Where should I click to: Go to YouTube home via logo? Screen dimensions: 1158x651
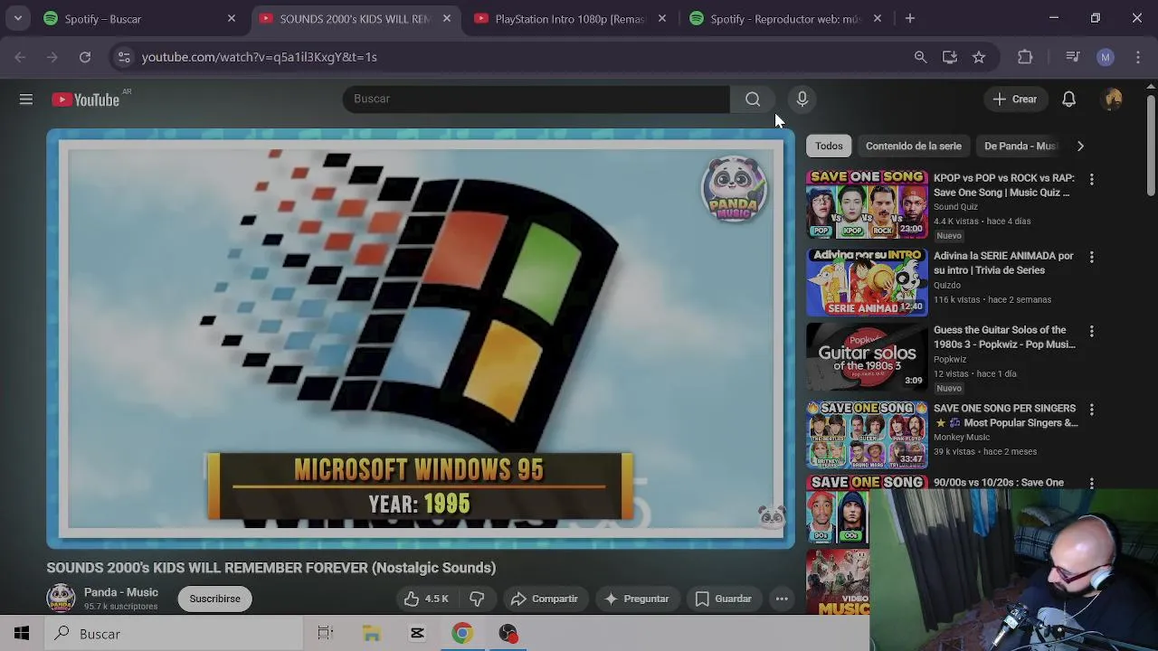click(86, 99)
